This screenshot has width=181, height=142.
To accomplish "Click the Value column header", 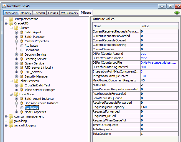I will (159, 26).
